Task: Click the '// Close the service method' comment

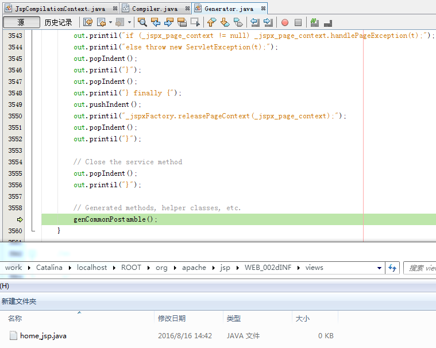Action: pos(128,162)
